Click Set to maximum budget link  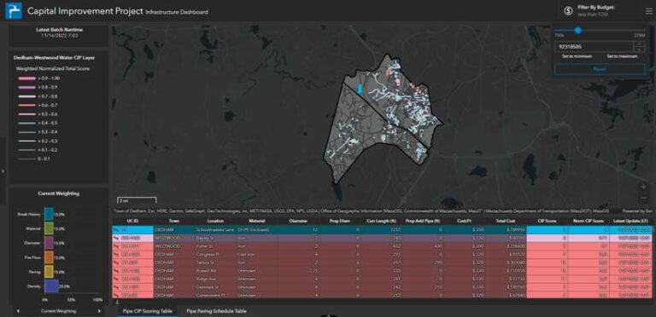click(622, 56)
